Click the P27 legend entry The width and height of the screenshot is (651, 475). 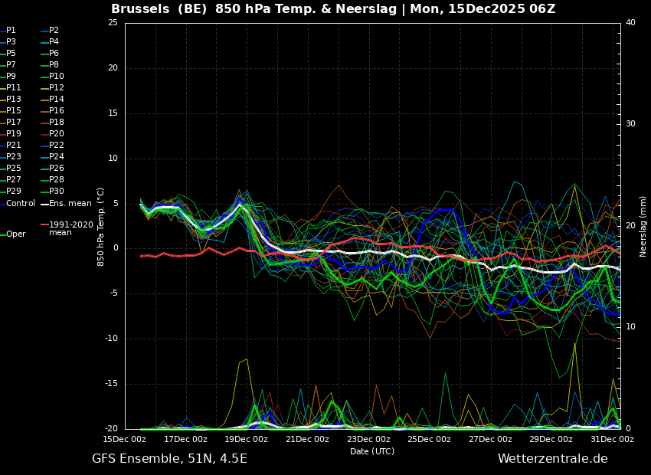[13, 179]
